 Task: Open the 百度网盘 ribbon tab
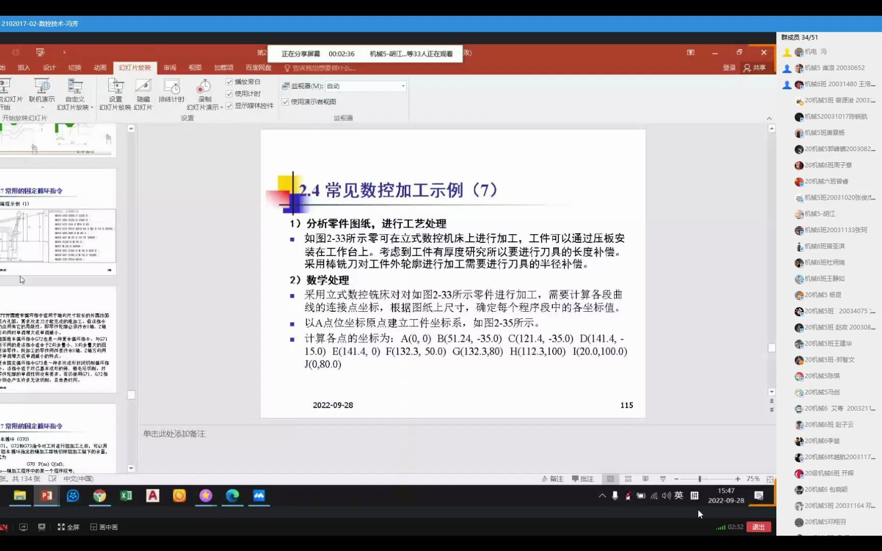click(258, 68)
